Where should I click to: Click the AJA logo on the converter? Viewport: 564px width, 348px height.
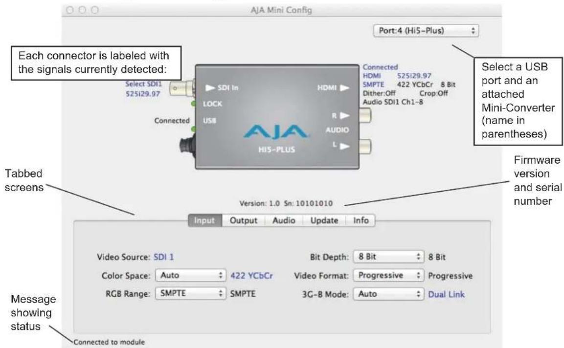click(276, 131)
